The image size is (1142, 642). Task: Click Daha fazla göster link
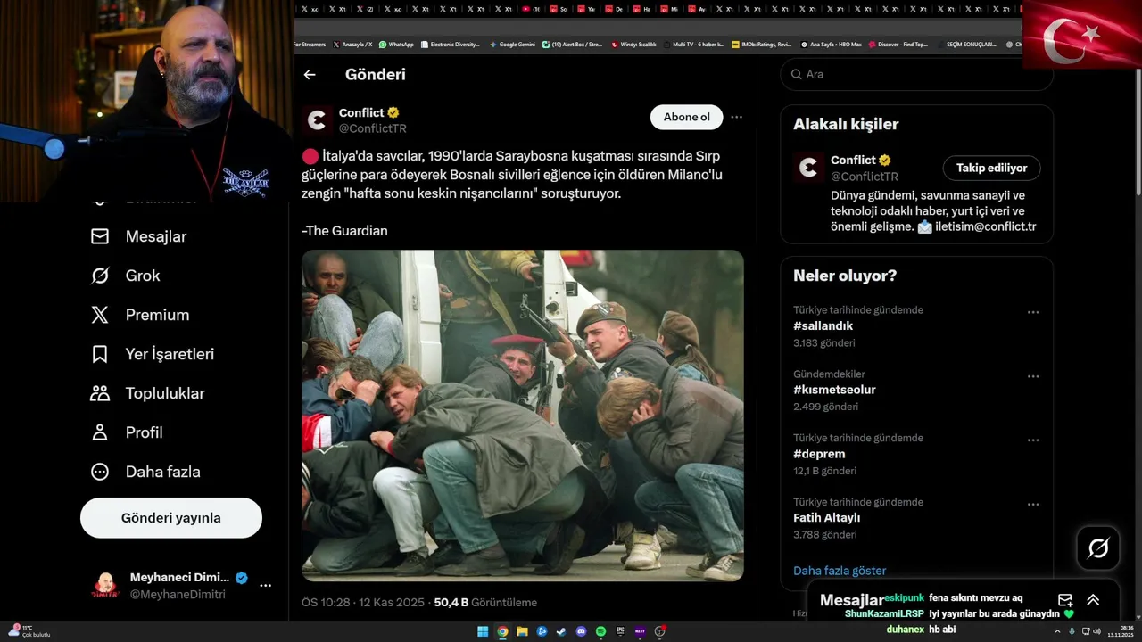coord(840,571)
